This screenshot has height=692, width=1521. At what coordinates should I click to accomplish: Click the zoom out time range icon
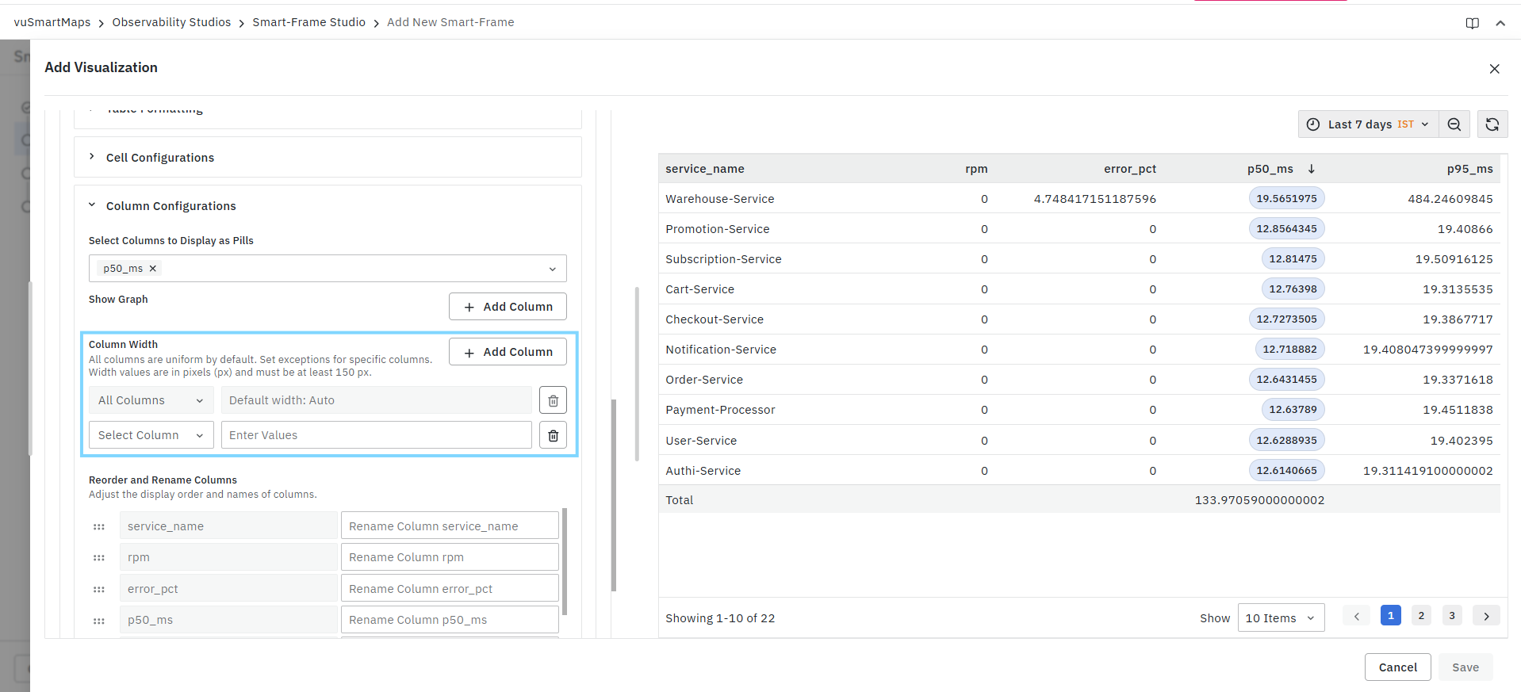[x=1454, y=124]
